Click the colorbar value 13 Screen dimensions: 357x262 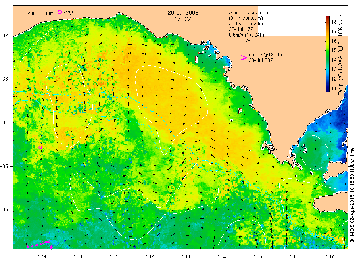334,69
